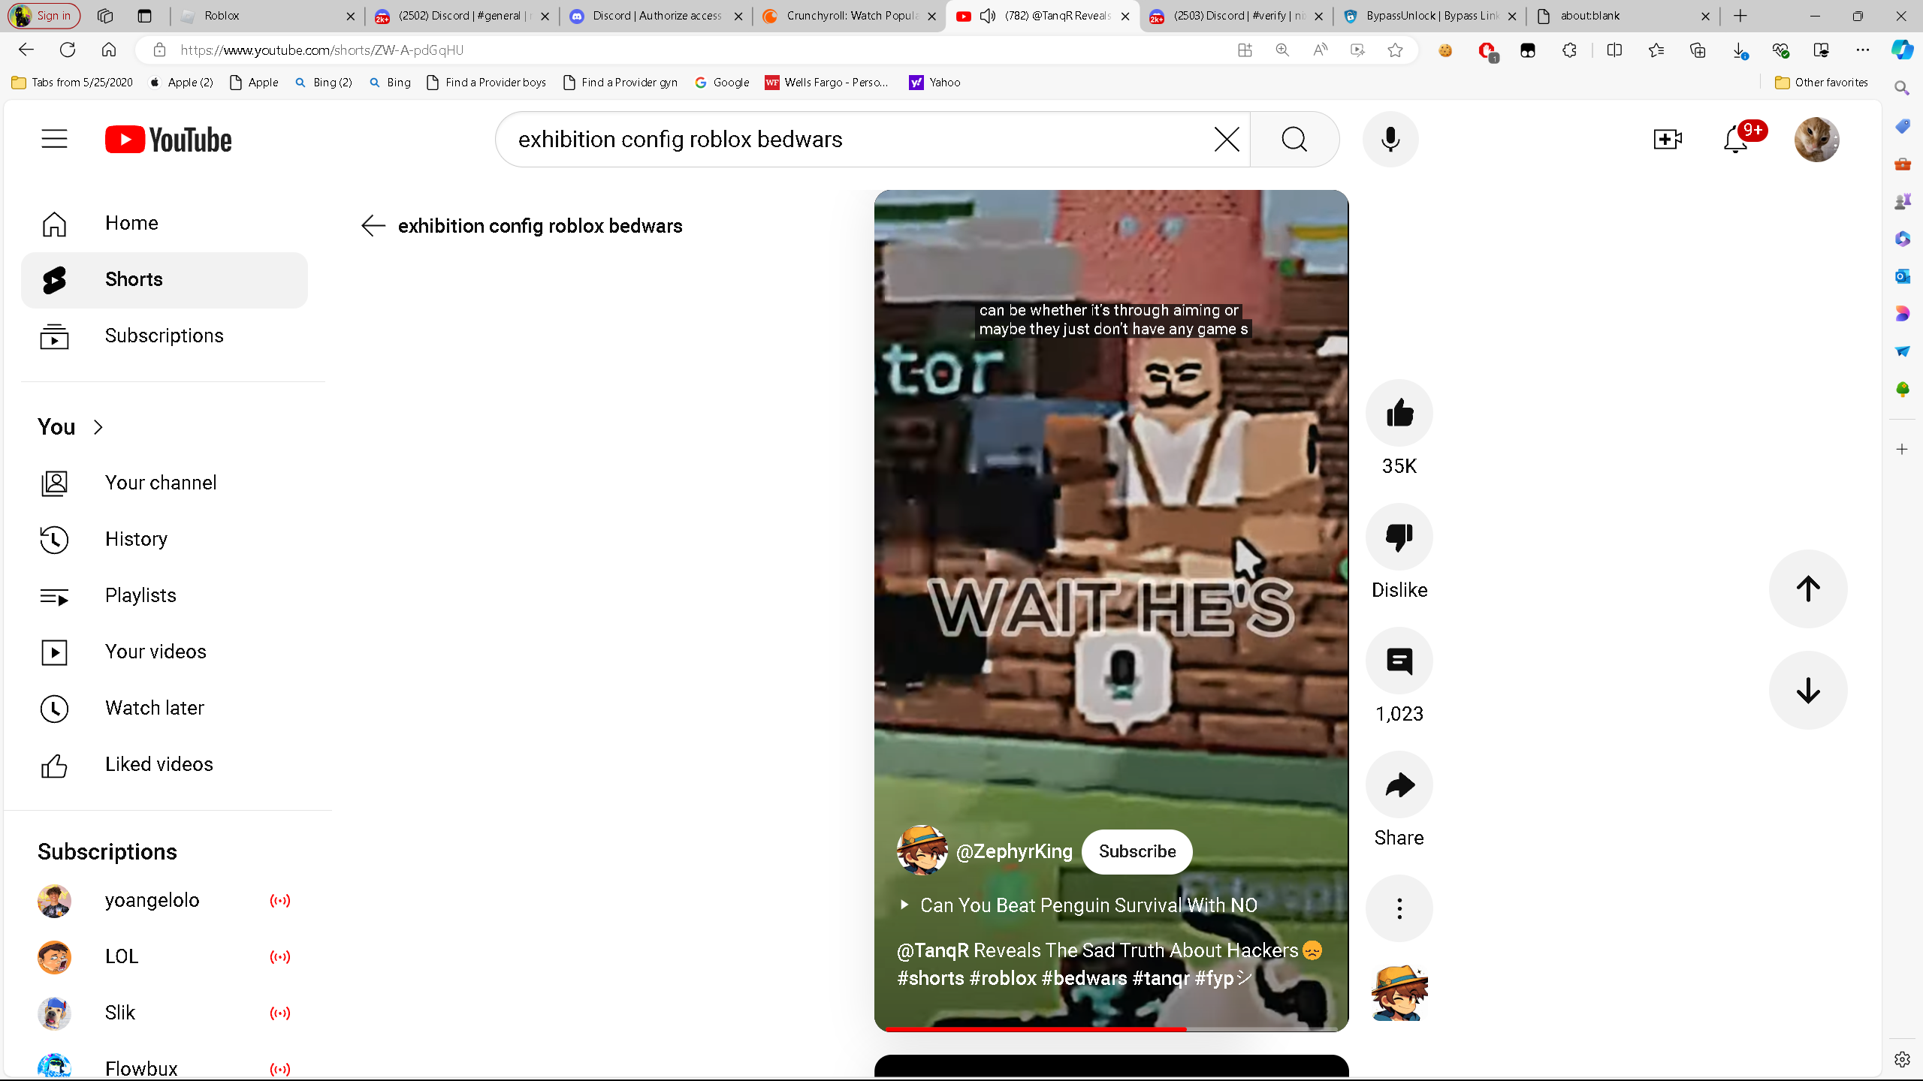Viewport: 1923px width, 1081px height.
Task: Click the short's red progress bar
Action: point(1037,1028)
